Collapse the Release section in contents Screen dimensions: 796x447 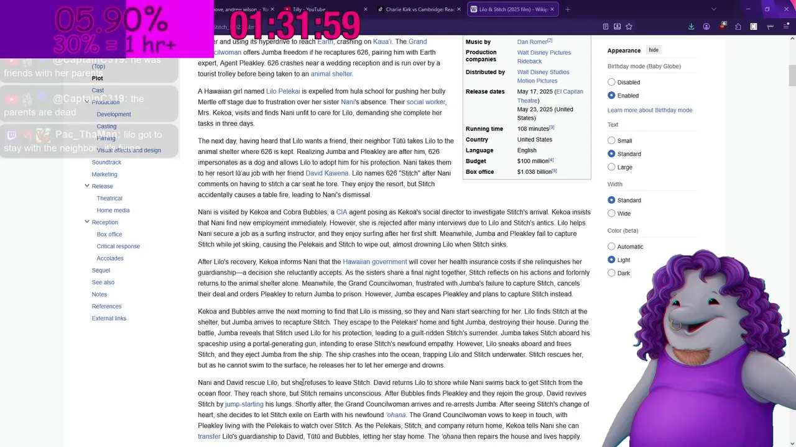tap(87, 186)
